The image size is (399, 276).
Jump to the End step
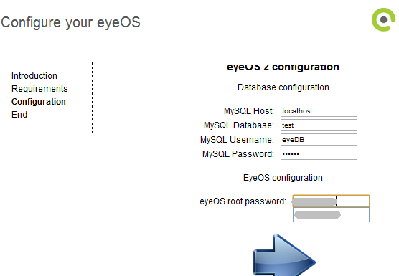pyautogui.click(x=19, y=115)
